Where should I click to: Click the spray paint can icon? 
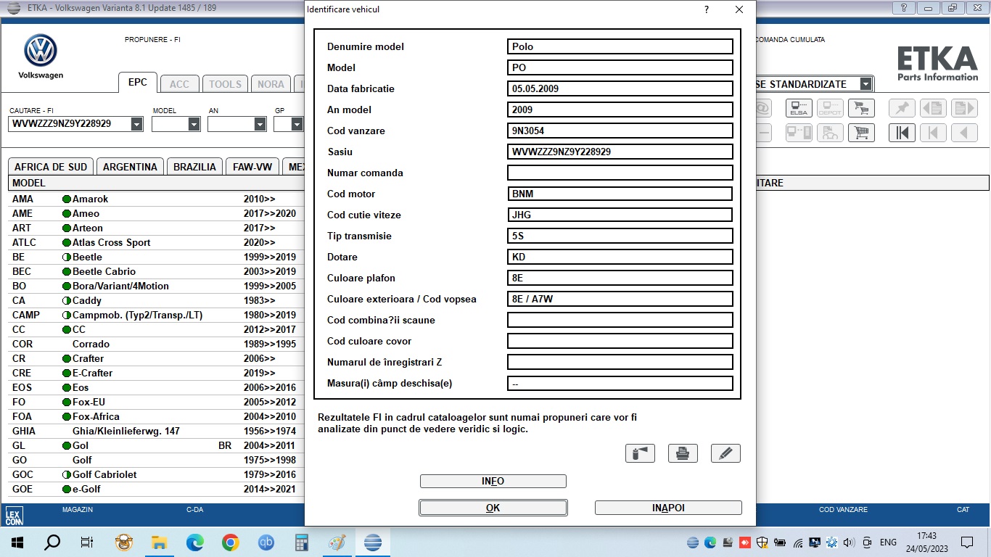click(x=640, y=453)
